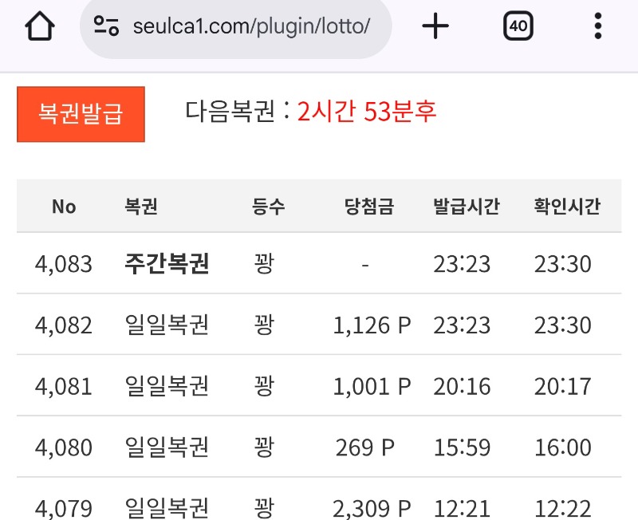Tap the 등수 column header
This screenshot has width=638, height=520.
click(x=268, y=207)
